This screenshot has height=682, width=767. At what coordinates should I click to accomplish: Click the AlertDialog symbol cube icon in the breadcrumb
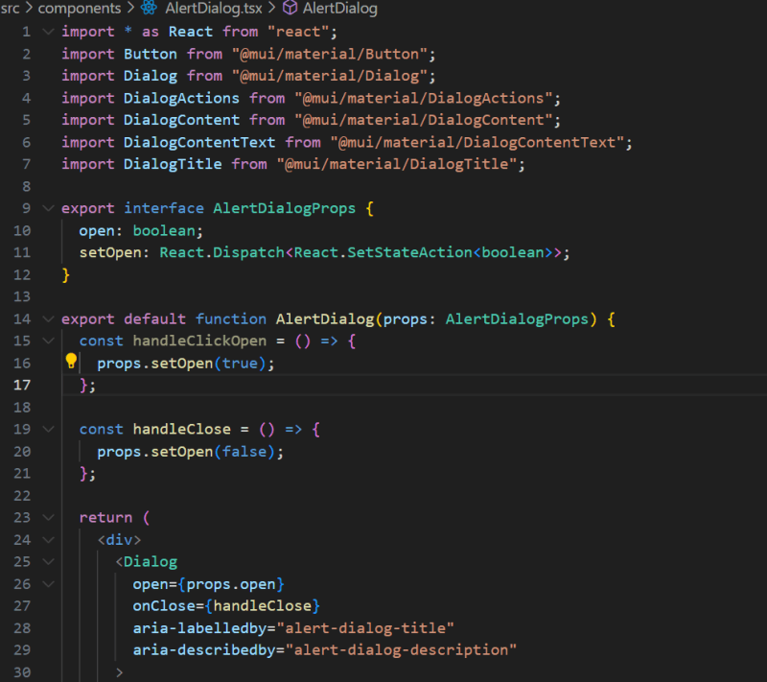click(291, 8)
